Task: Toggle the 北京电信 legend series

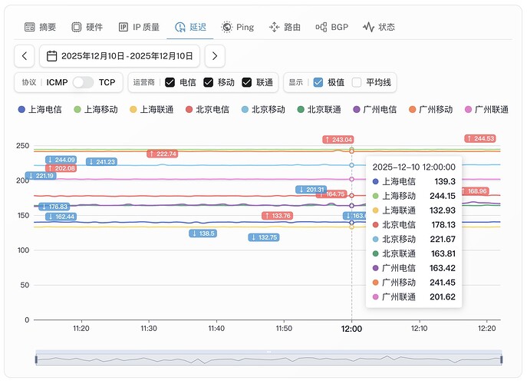Action: point(207,109)
